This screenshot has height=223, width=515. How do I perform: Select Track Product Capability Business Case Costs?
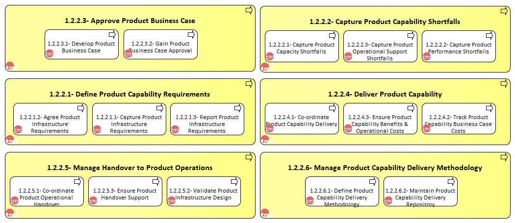(x=459, y=119)
